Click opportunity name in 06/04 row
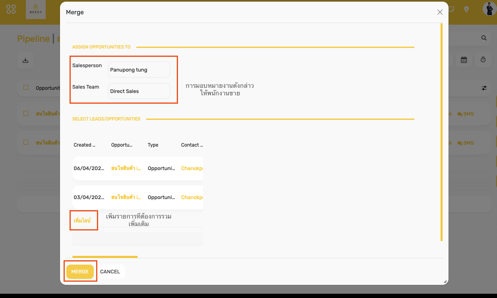497x298 pixels. click(126, 168)
